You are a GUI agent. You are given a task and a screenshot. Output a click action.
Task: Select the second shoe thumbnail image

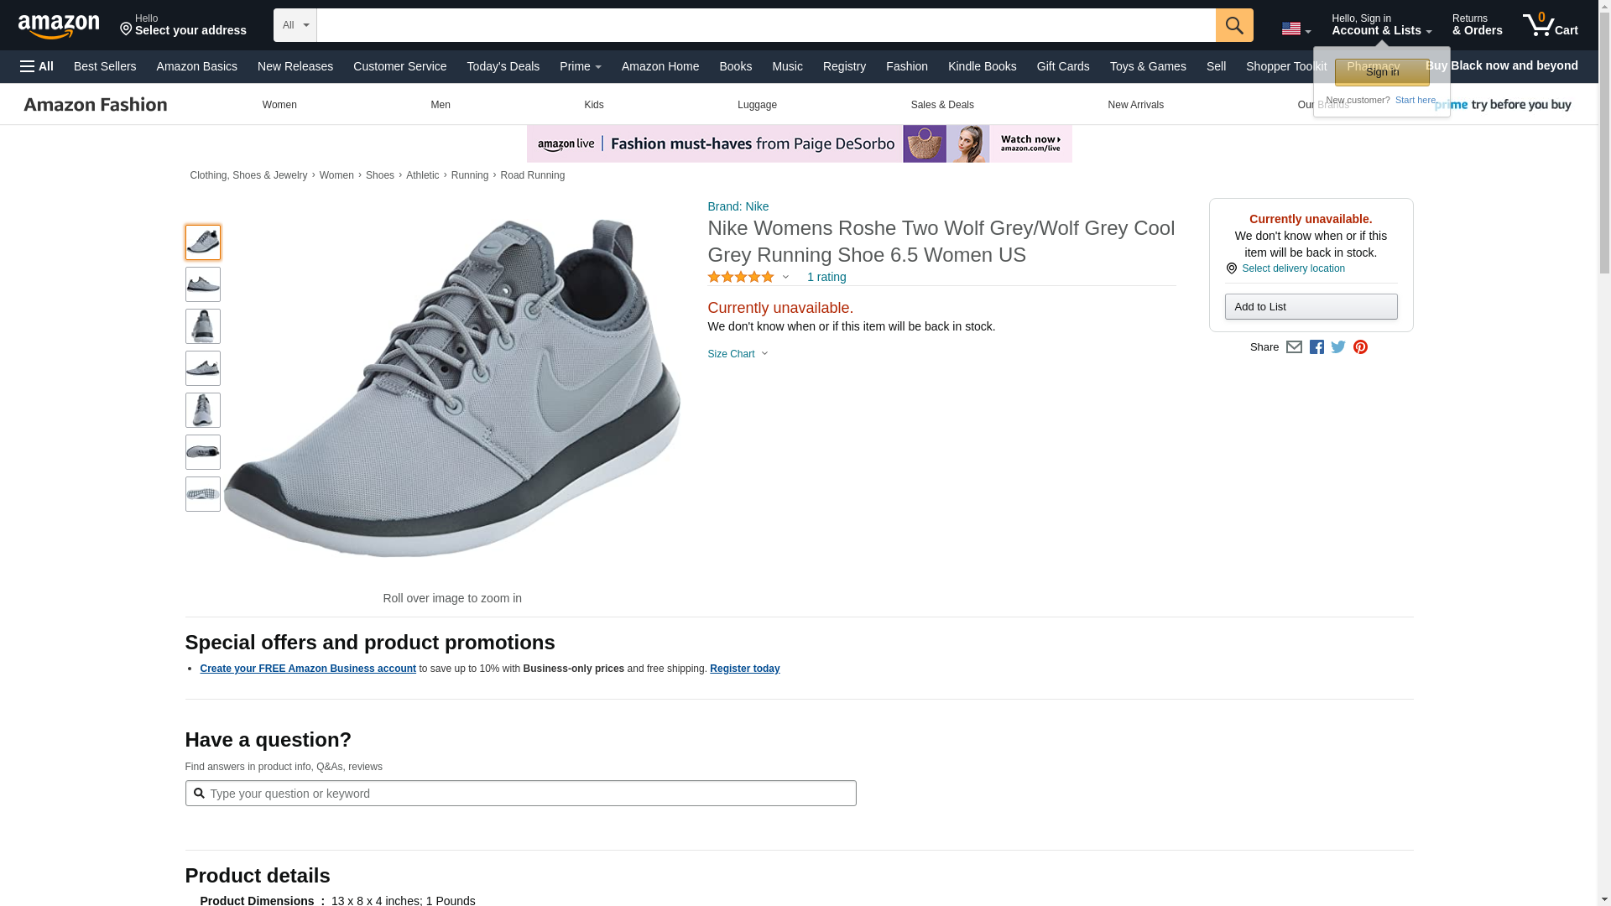coord(203,284)
